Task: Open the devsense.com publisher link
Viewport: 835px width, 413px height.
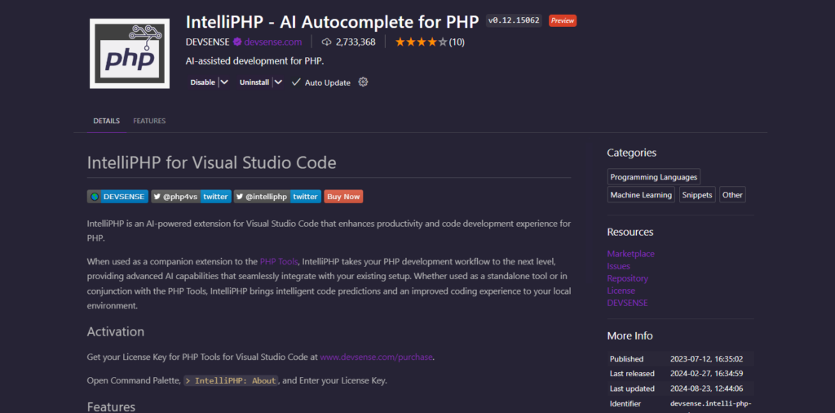Action: [272, 42]
